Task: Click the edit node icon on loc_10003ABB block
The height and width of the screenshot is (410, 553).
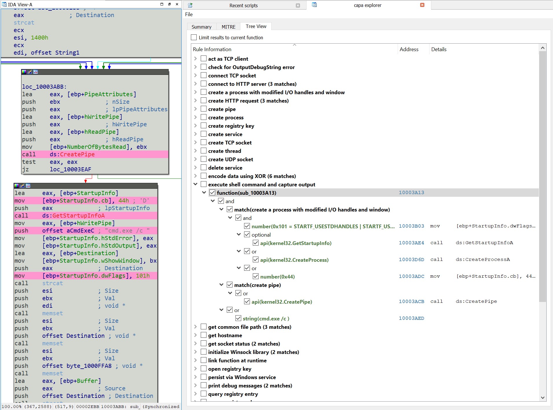Action: [30, 72]
